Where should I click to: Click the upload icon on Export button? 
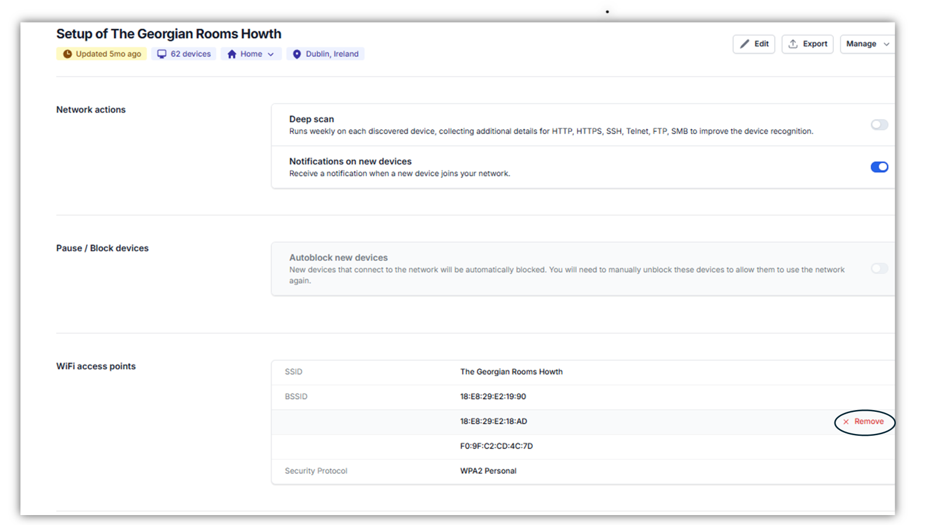point(793,44)
